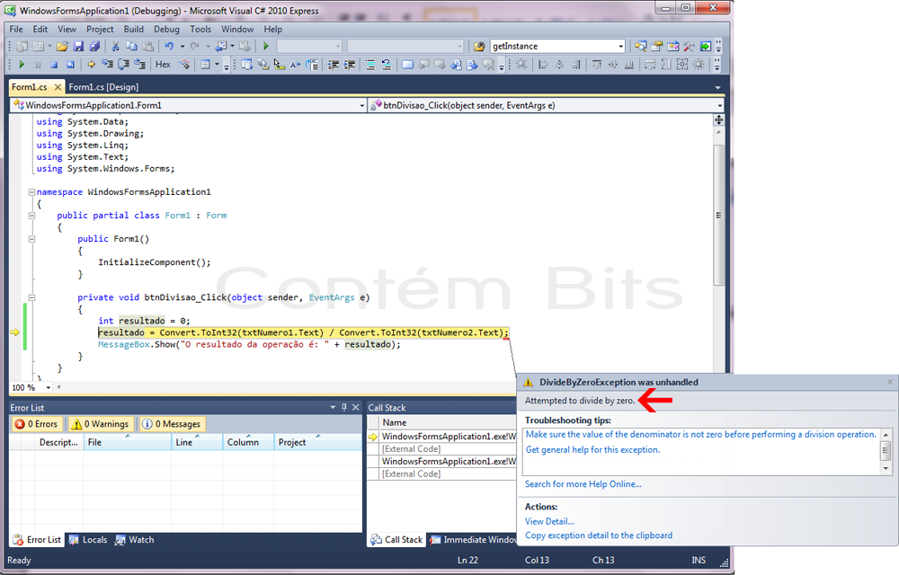This screenshot has width=899, height=575.
Task: Click the Step Over icon
Action: click(x=122, y=65)
